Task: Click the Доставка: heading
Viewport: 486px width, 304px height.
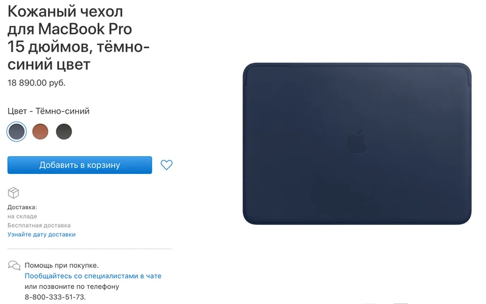Action: click(22, 207)
